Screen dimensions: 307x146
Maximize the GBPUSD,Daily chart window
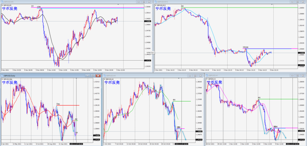tap(93, 76)
